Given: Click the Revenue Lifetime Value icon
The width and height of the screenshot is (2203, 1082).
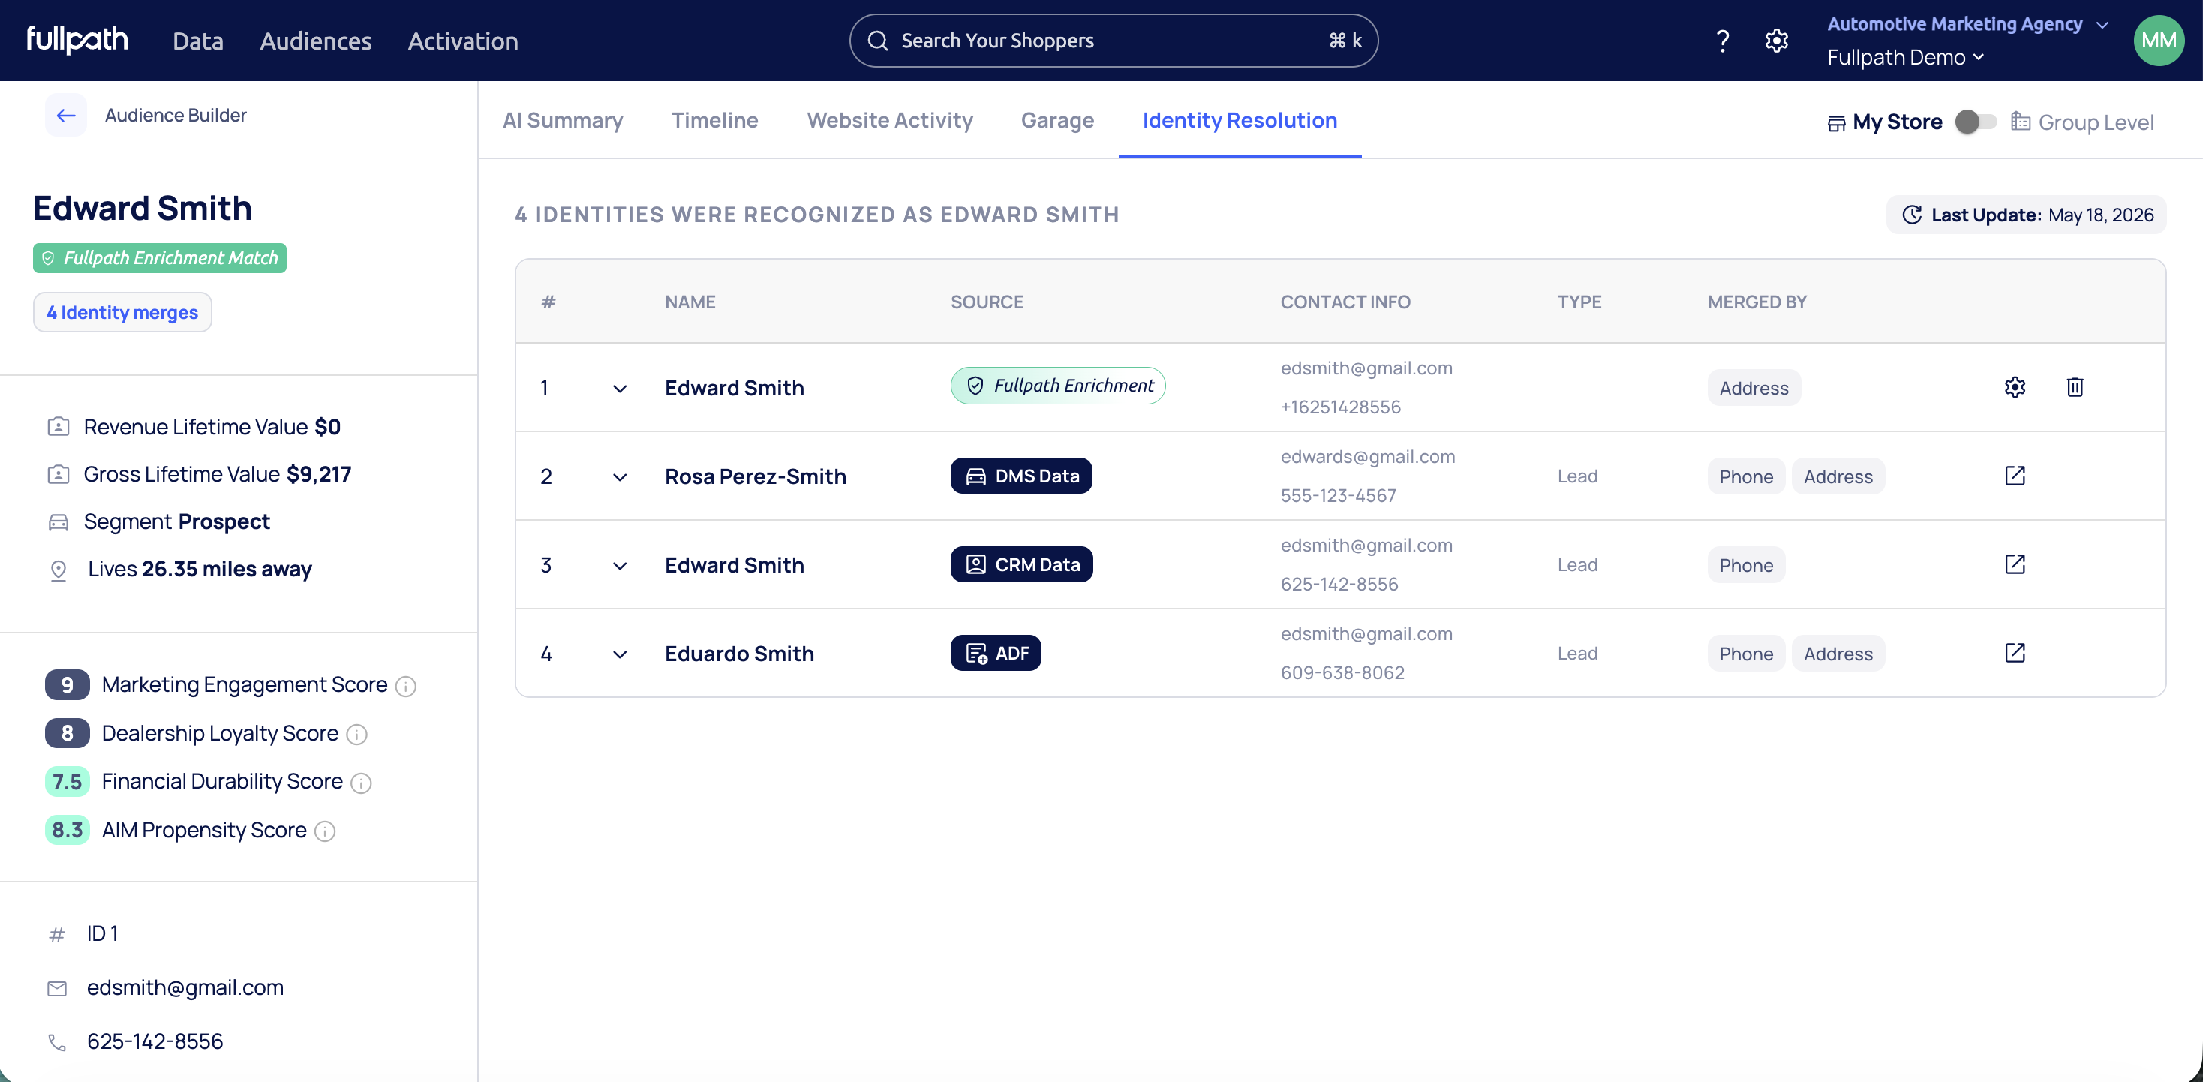Looking at the screenshot, I should click(x=59, y=427).
